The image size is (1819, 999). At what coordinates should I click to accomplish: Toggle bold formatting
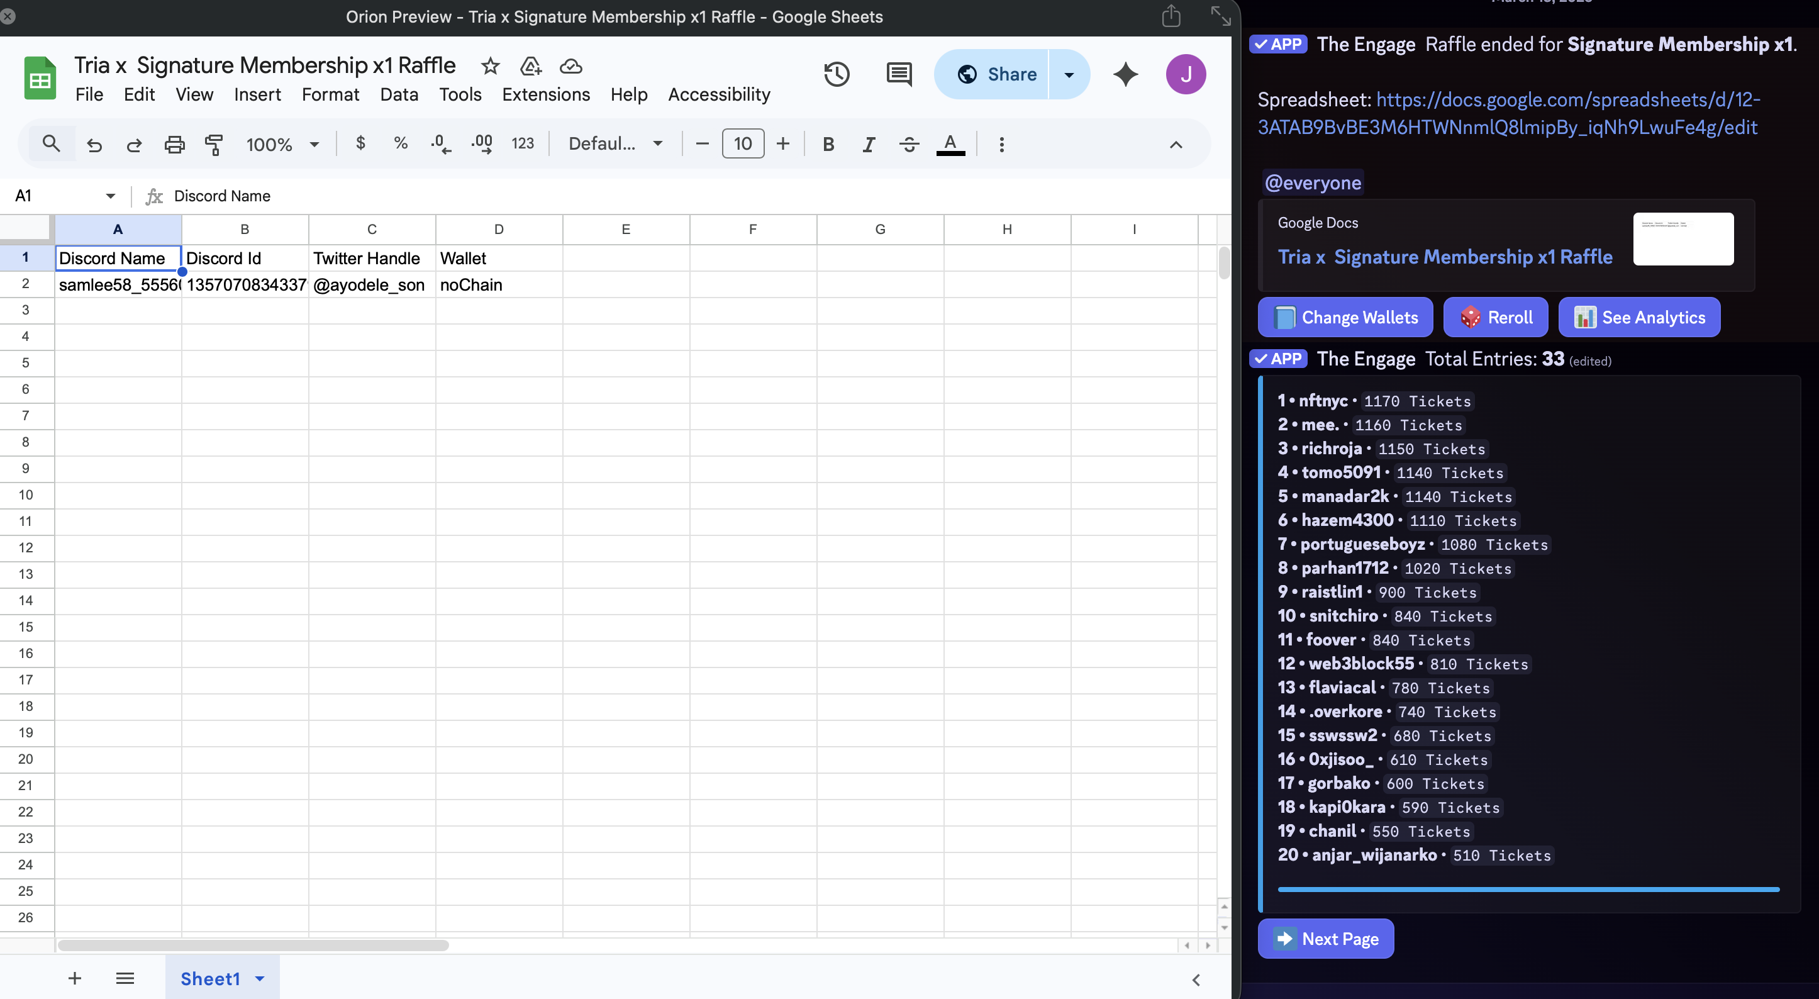coord(828,144)
